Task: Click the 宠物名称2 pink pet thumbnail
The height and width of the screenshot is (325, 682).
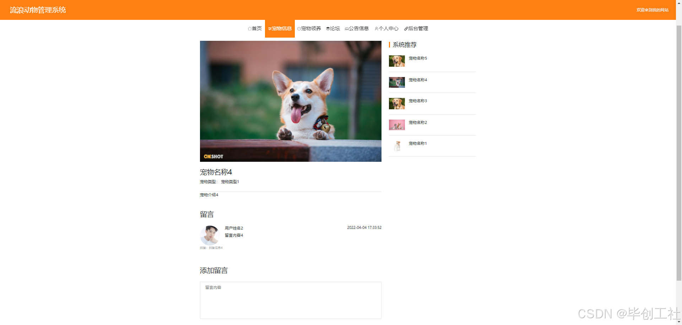Action: click(x=397, y=125)
